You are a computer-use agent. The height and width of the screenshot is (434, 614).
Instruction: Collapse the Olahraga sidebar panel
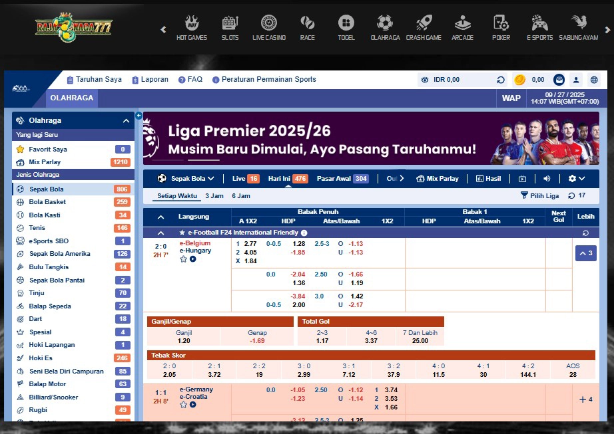pos(126,121)
